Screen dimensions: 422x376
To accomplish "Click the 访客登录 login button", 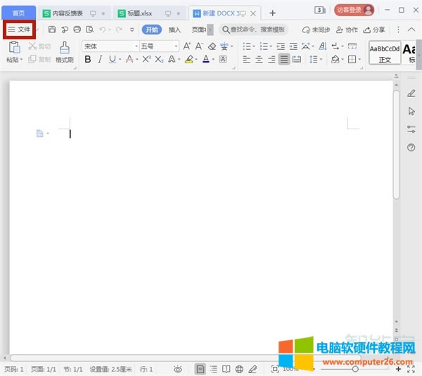I will 354,10.
